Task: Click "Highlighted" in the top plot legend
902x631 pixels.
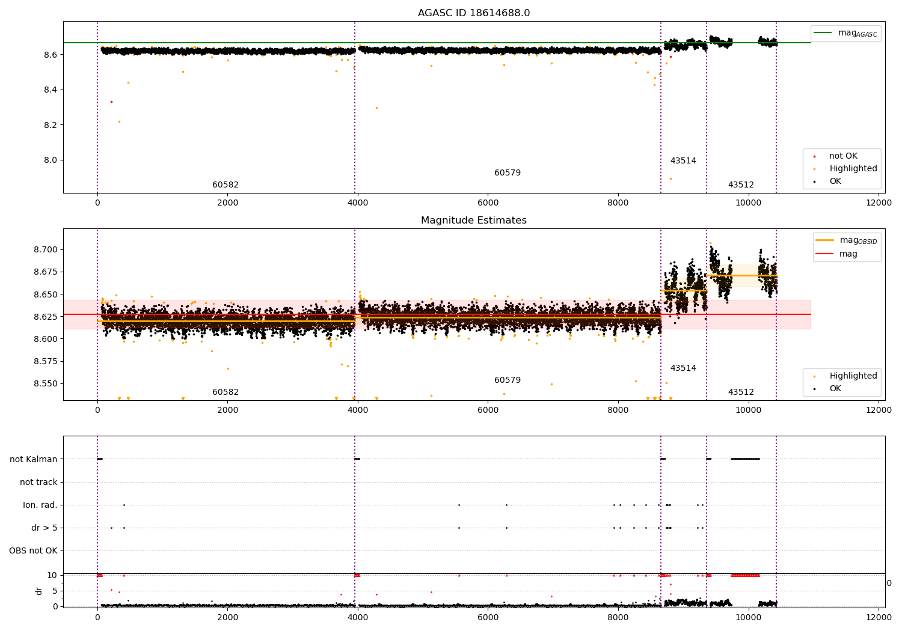Action: 846,169
